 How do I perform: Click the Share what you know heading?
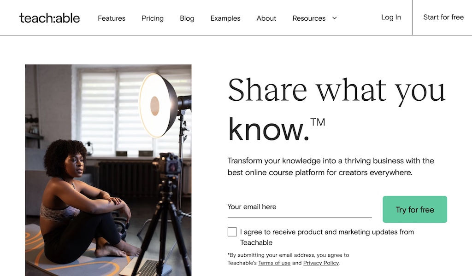pos(336,109)
